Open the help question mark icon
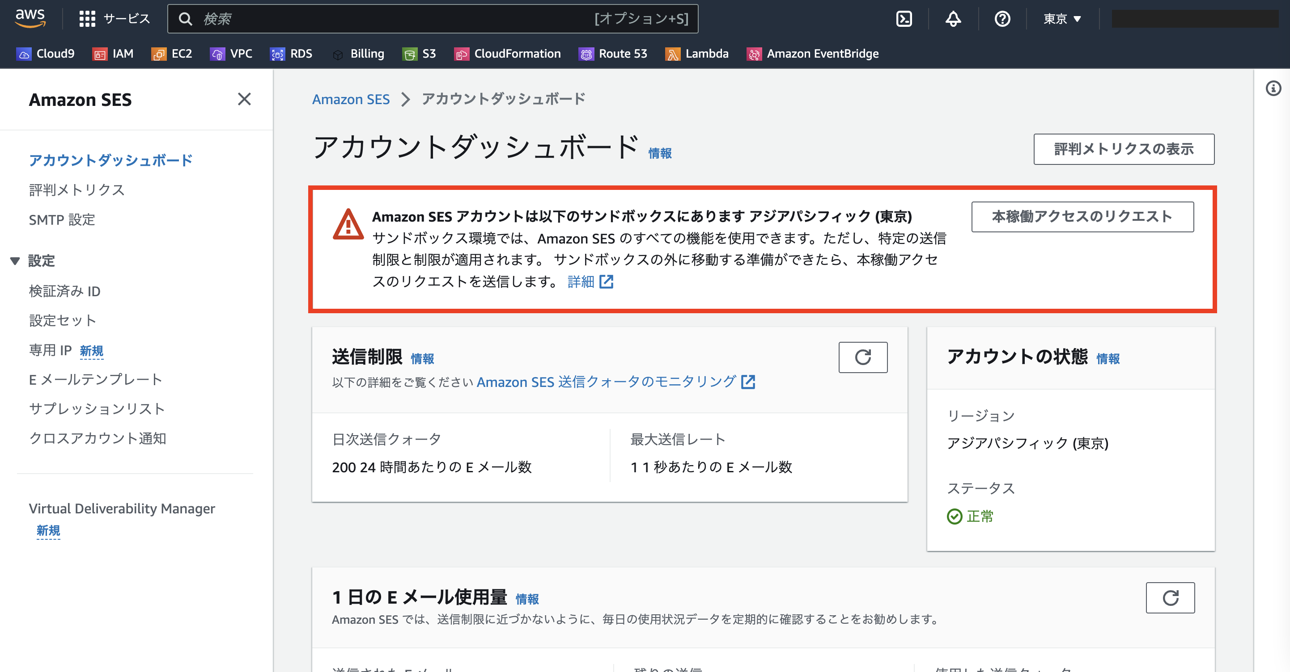1290x672 pixels. point(1001,19)
